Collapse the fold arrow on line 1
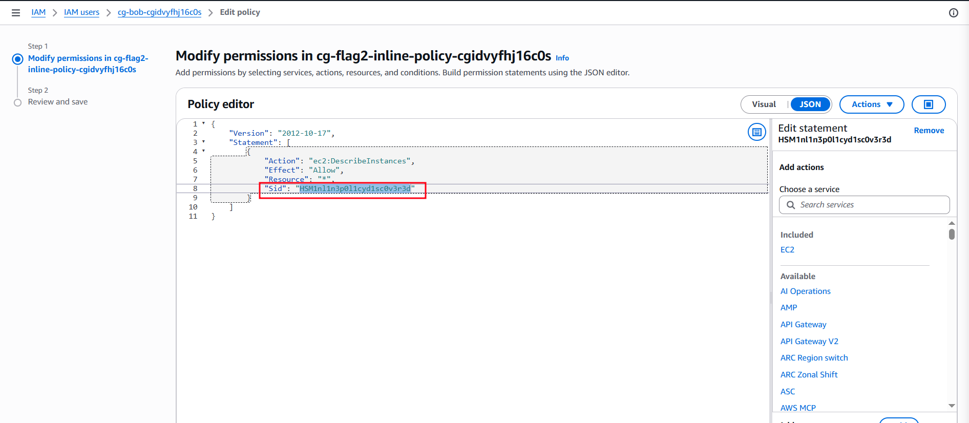Screen dimensions: 969x423 pyautogui.click(x=203, y=123)
